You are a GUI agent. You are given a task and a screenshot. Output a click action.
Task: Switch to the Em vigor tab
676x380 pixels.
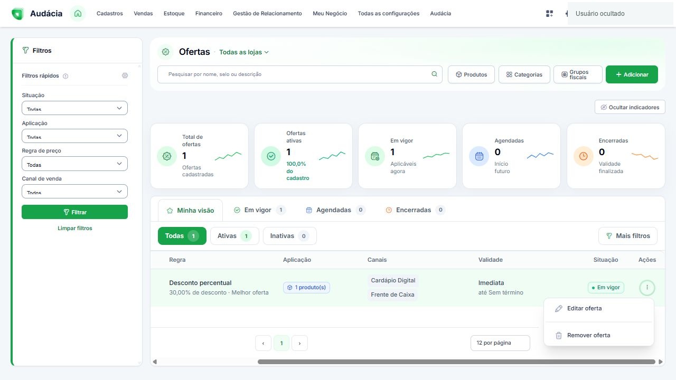259,210
